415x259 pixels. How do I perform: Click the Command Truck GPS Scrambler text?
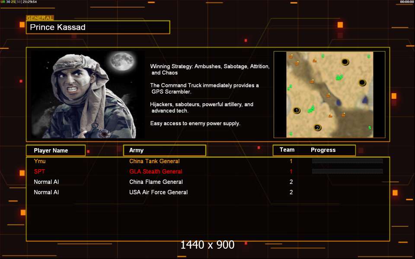point(204,88)
